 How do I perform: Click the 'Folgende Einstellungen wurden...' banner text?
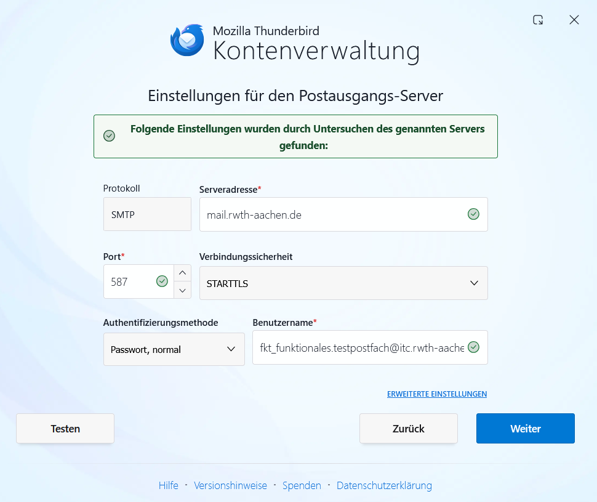click(307, 137)
